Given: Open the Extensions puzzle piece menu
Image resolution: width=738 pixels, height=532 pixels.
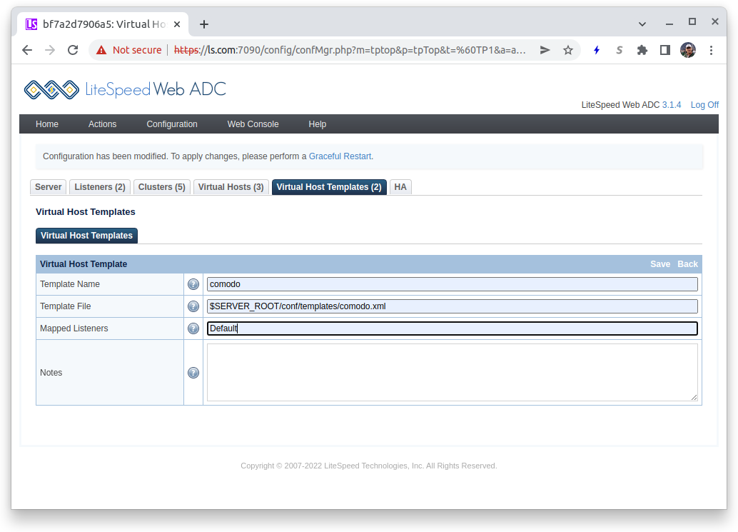Looking at the screenshot, I should coord(642,50).
